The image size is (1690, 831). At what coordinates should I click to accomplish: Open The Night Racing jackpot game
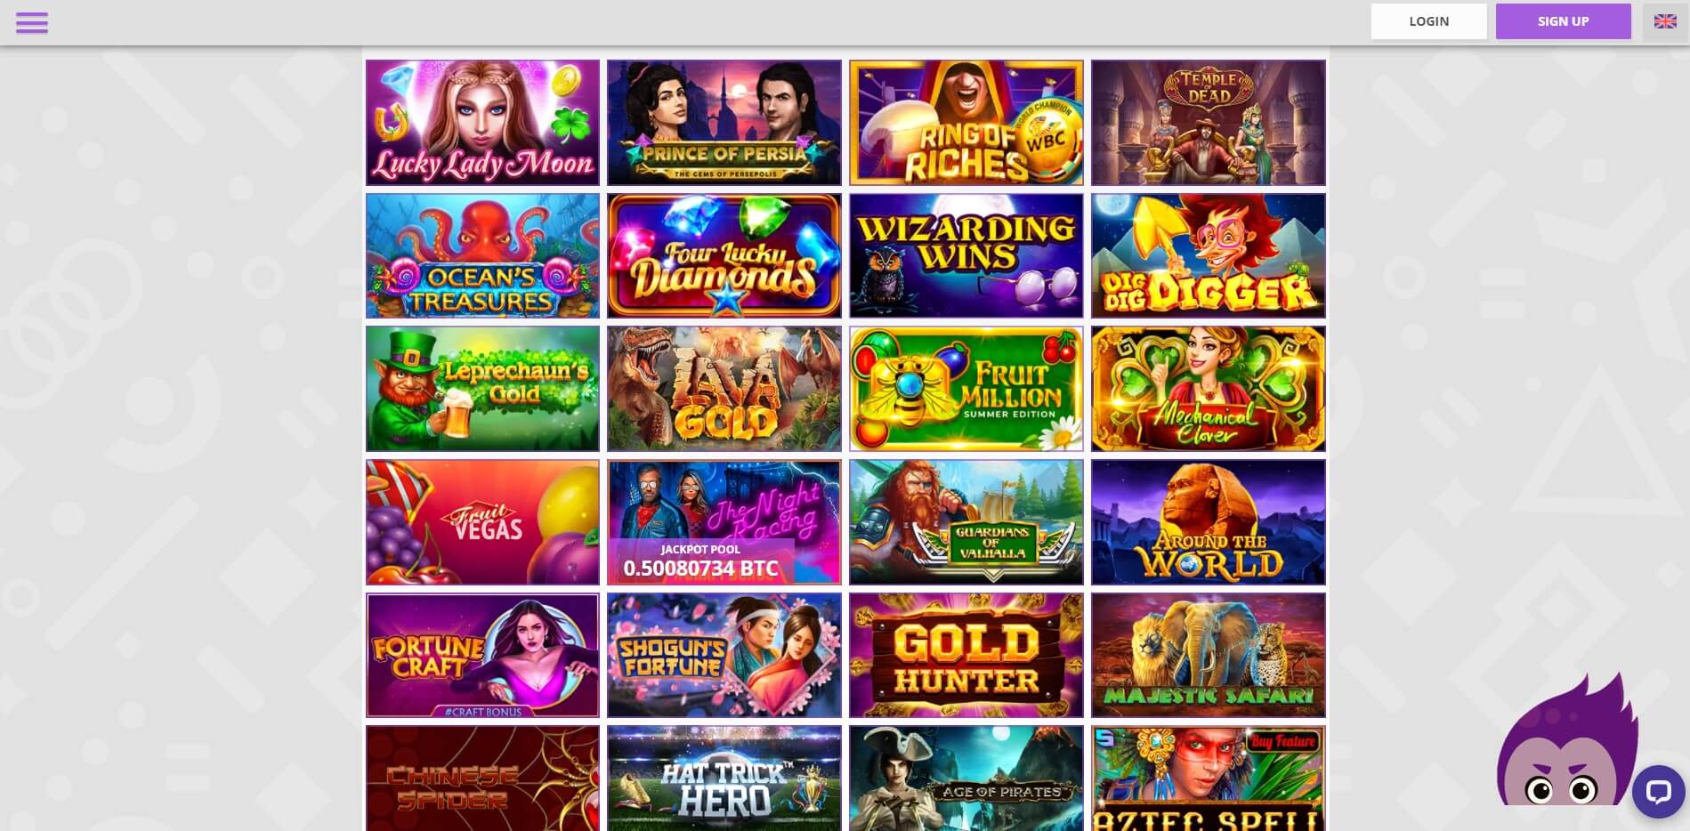coord(724,522)
